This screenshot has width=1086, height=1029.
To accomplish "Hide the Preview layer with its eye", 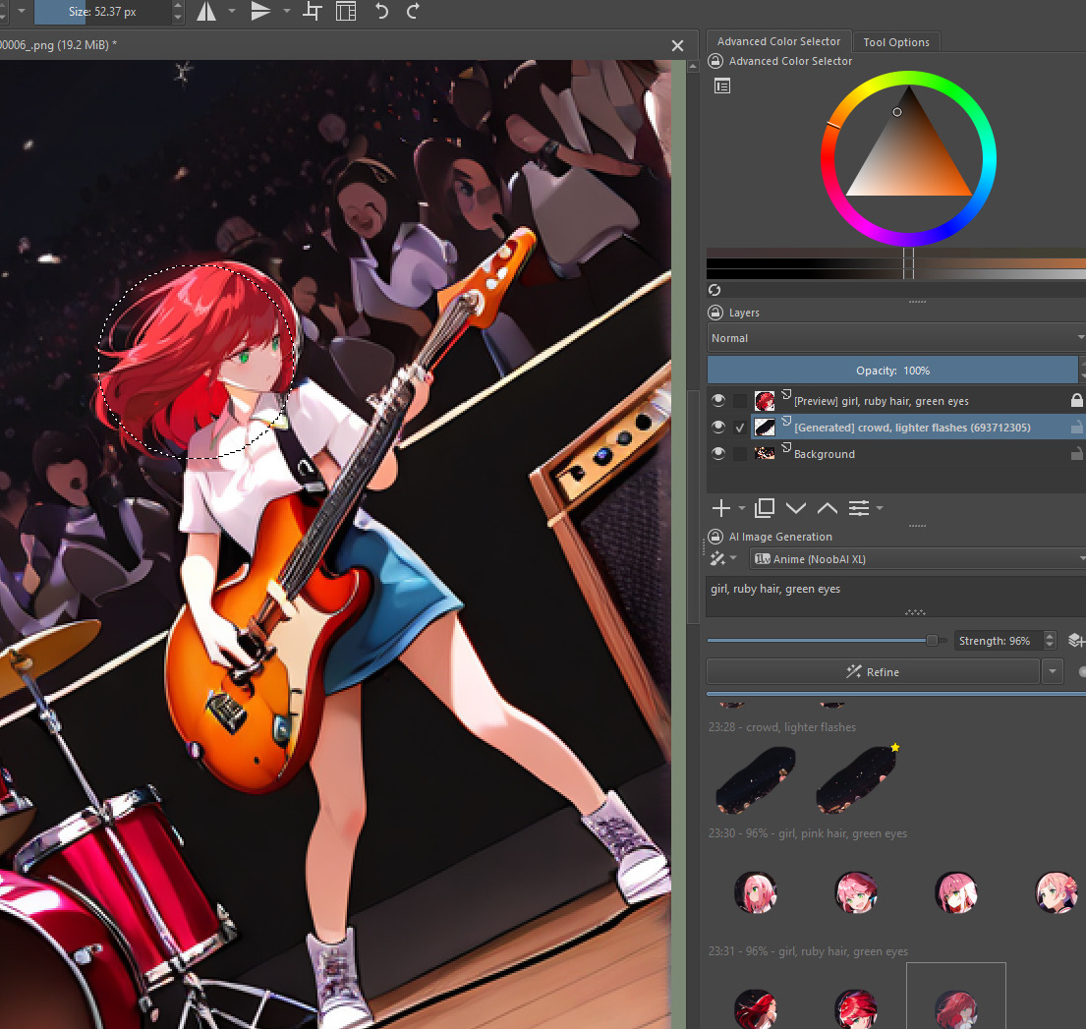I will [718, 400].
